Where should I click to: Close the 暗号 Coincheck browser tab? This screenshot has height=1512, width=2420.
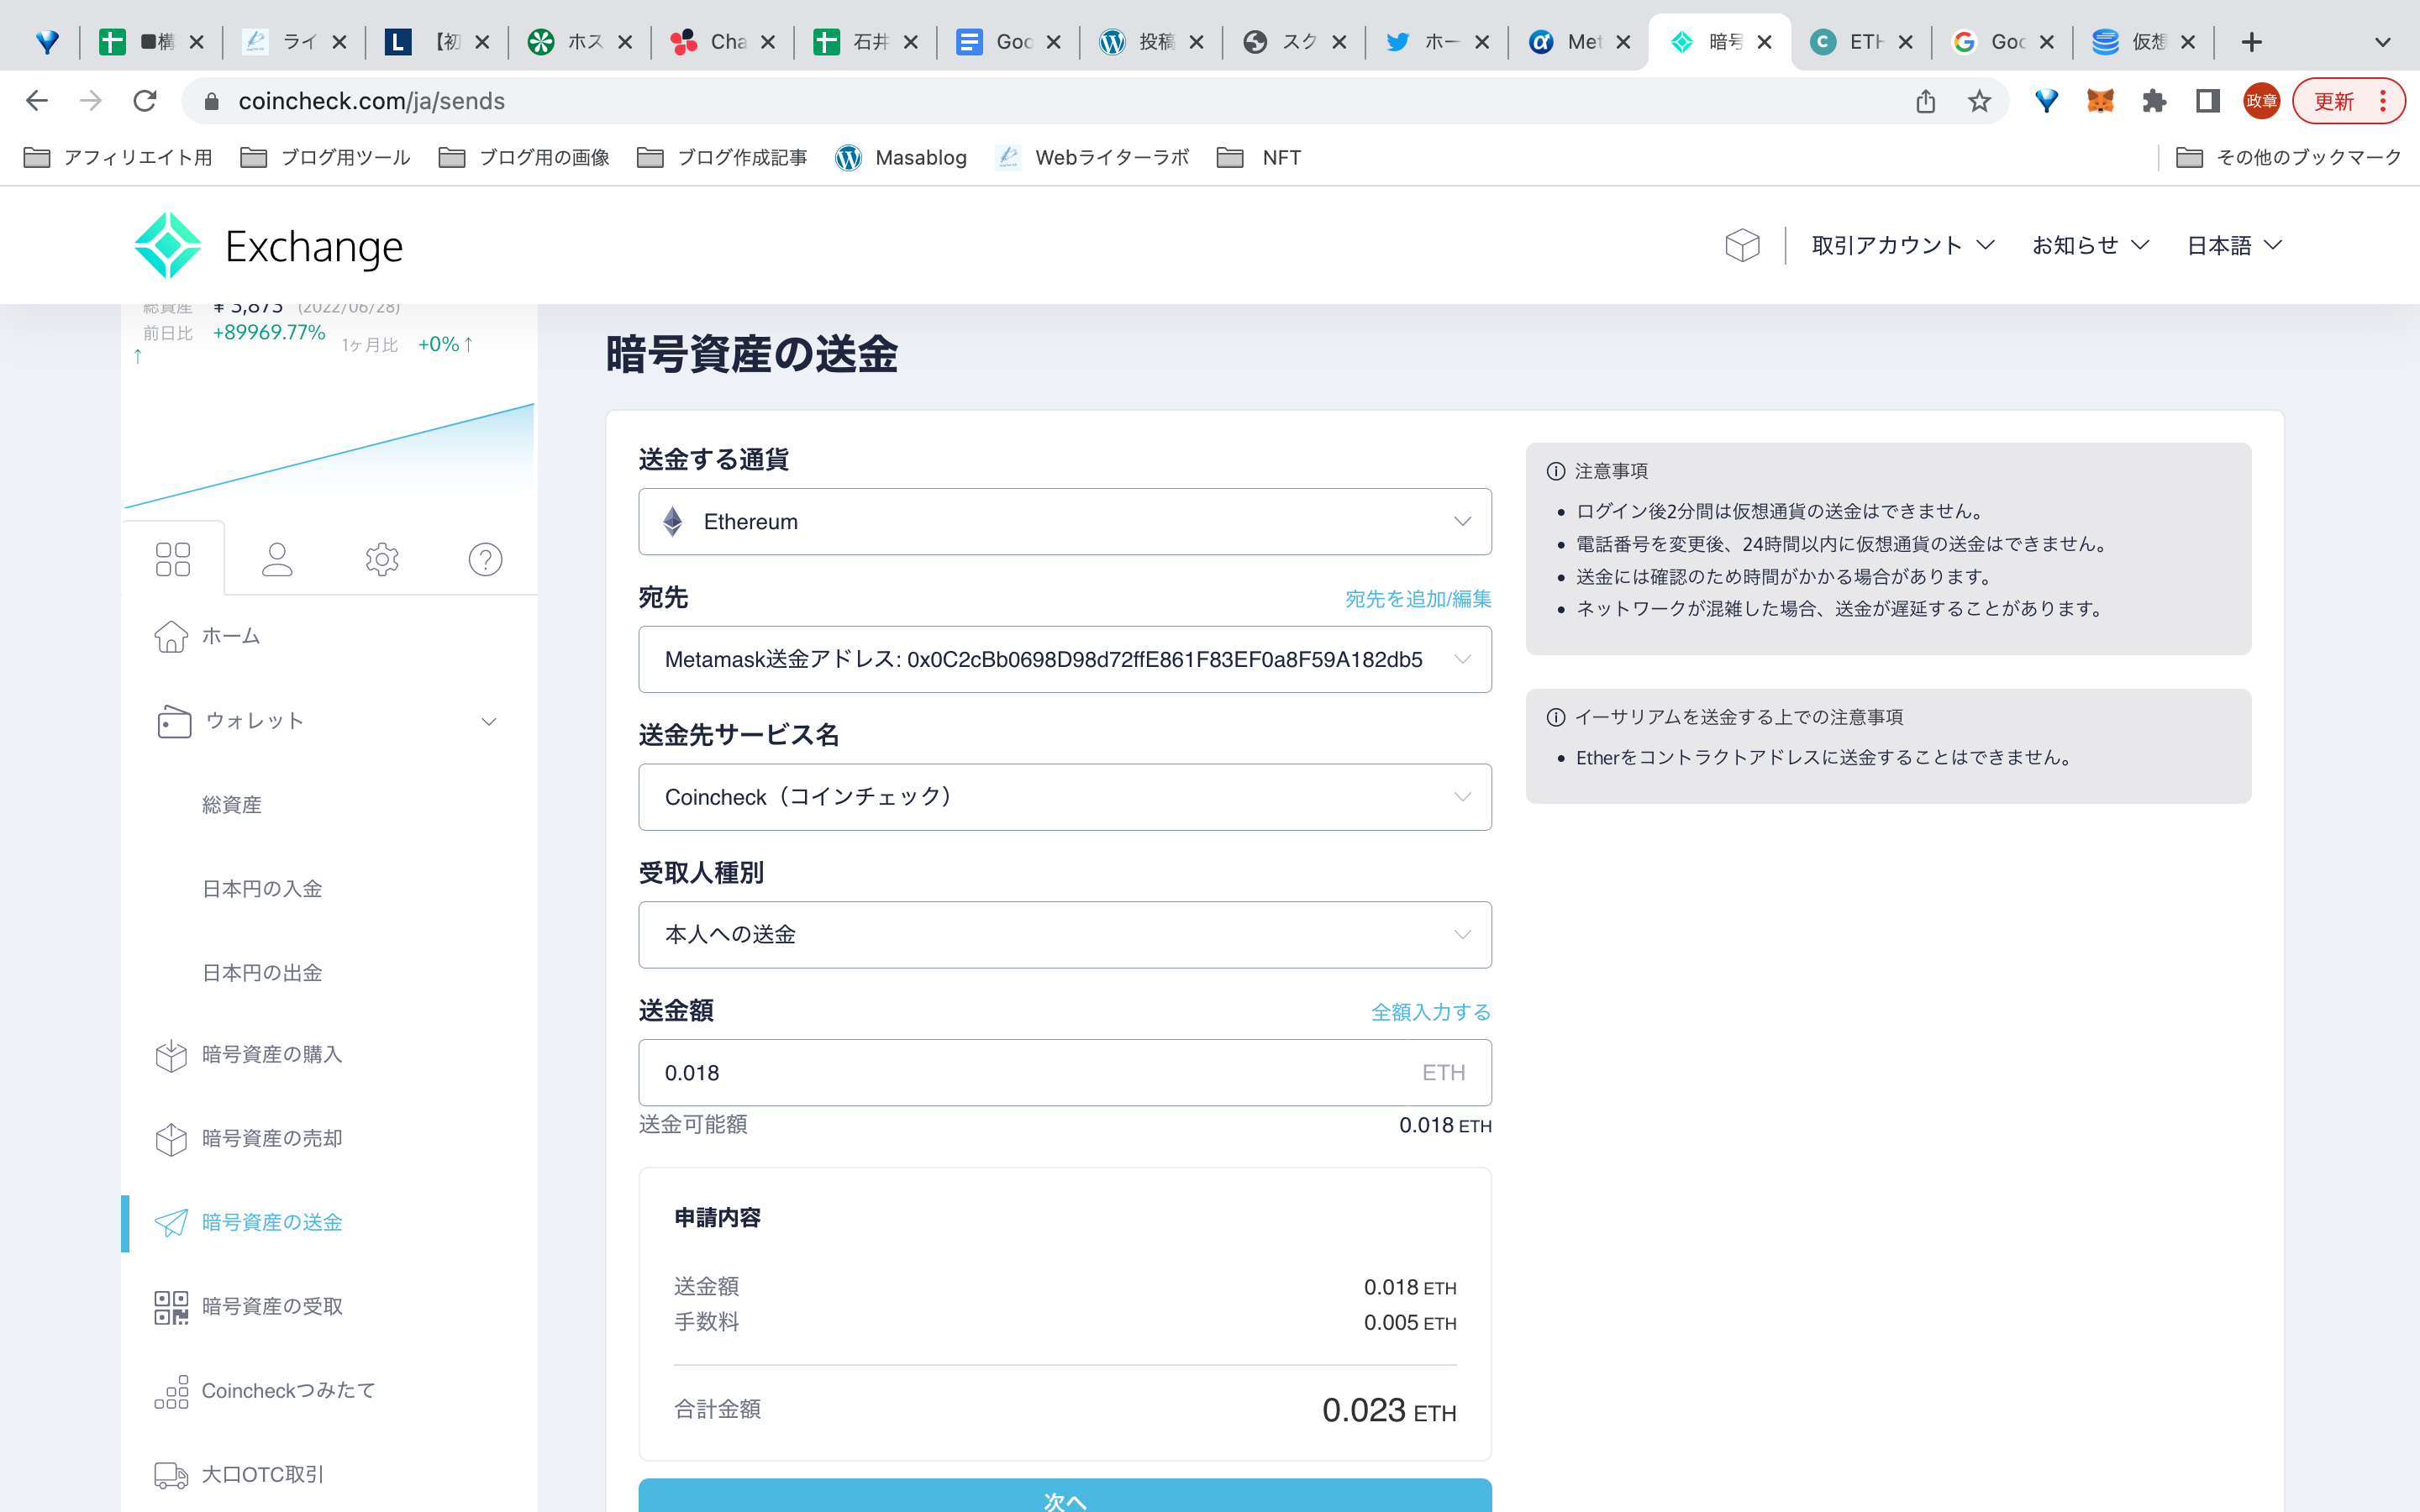pyautogui.click(x=1764, y=42)
